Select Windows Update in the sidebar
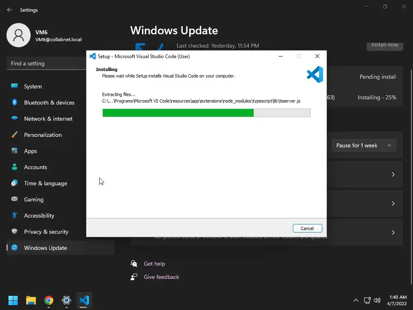Image resolution: width=413 pixels, height=310 pixels. [60, 248]
